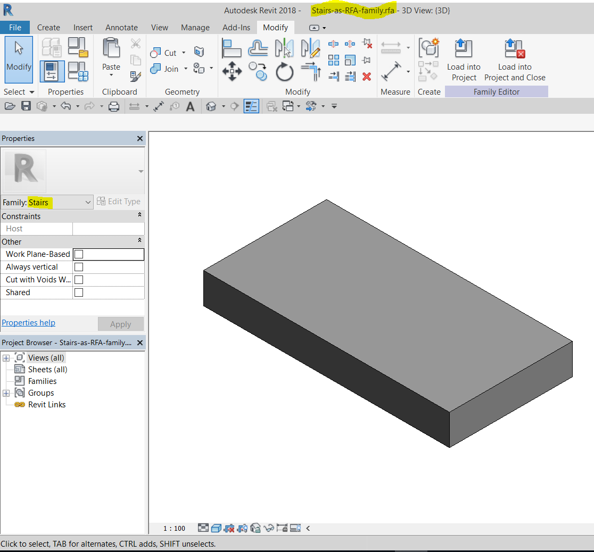Click the Open folder icon in quick access toolbar
The image size is (594, 552).
(x=10, y=106)
